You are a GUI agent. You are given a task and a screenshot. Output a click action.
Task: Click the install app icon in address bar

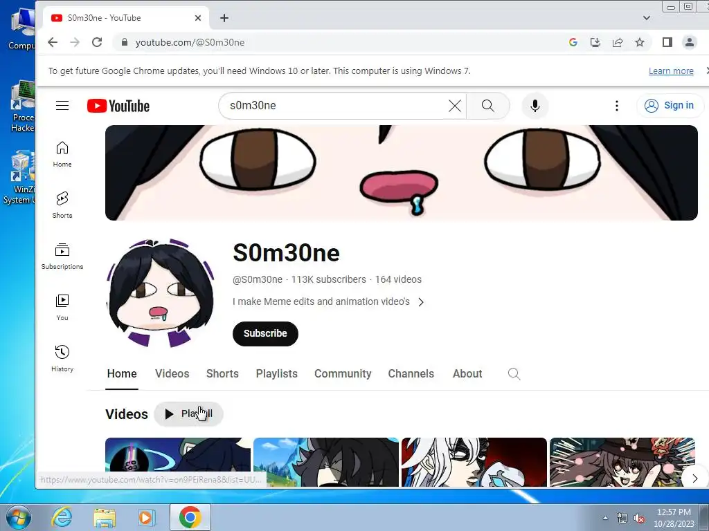[x=595, y=42]
